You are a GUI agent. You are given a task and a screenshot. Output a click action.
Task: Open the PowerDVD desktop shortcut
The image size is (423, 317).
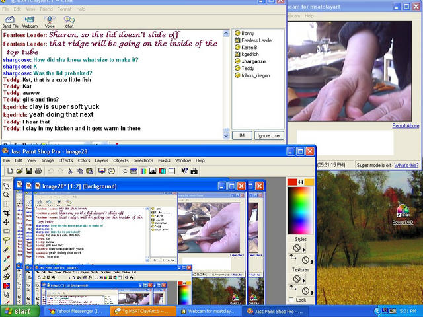coord(403,214)
